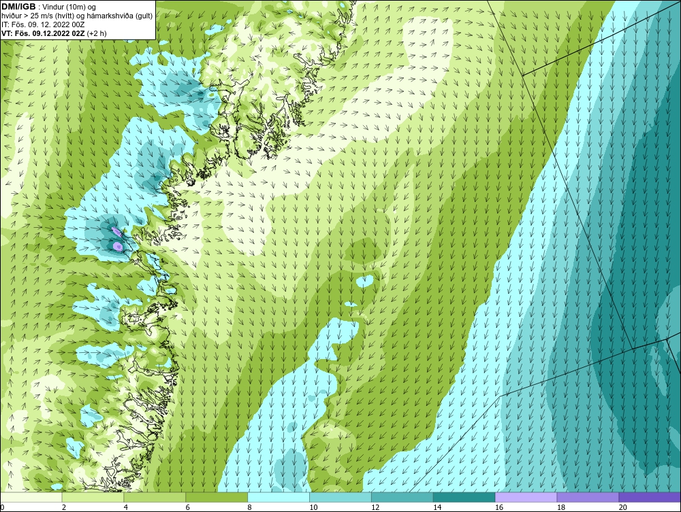Click the legend swatch above 20 m/s

[650, 497]
